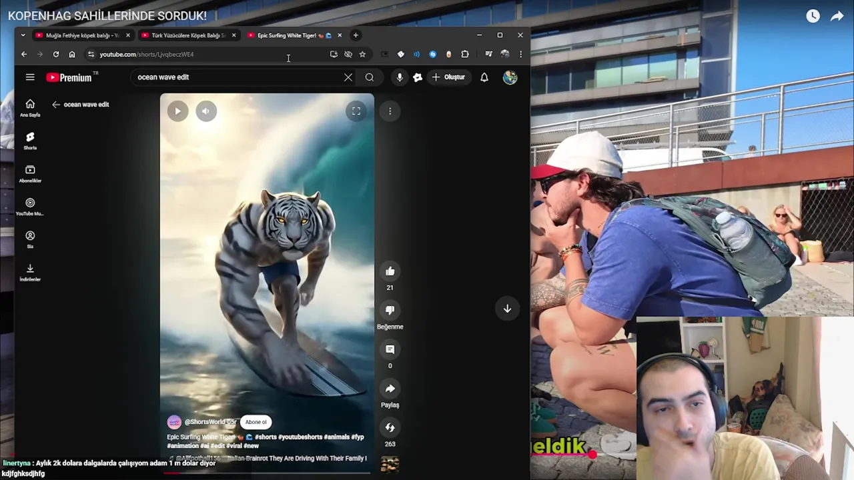Open the Short's three-dot options menu

pyautogui.click(x=390, y=111)
